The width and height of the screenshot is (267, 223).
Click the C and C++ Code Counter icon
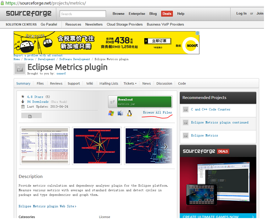pyautogui.click(x=186, y=110)
